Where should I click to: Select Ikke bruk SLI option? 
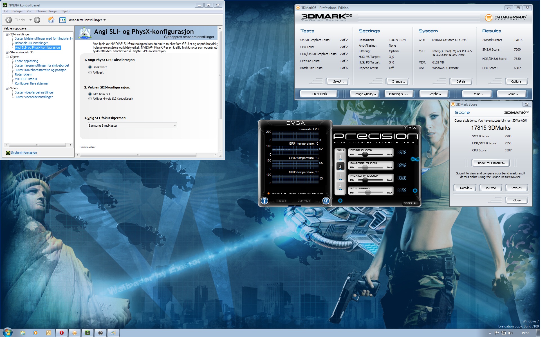[90, 94]
